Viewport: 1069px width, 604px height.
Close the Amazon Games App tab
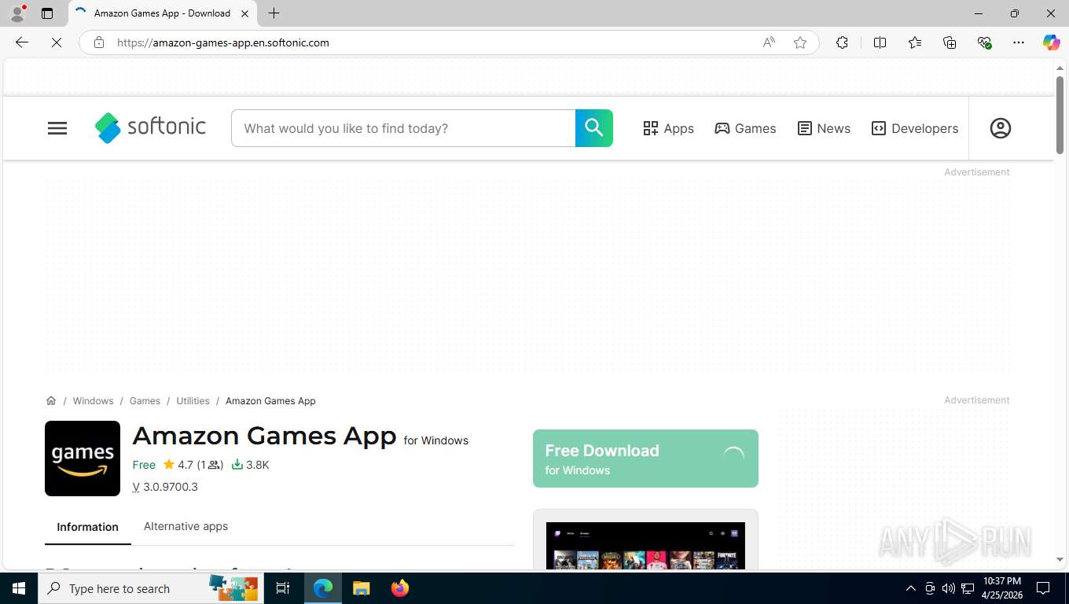click(244, 13)
